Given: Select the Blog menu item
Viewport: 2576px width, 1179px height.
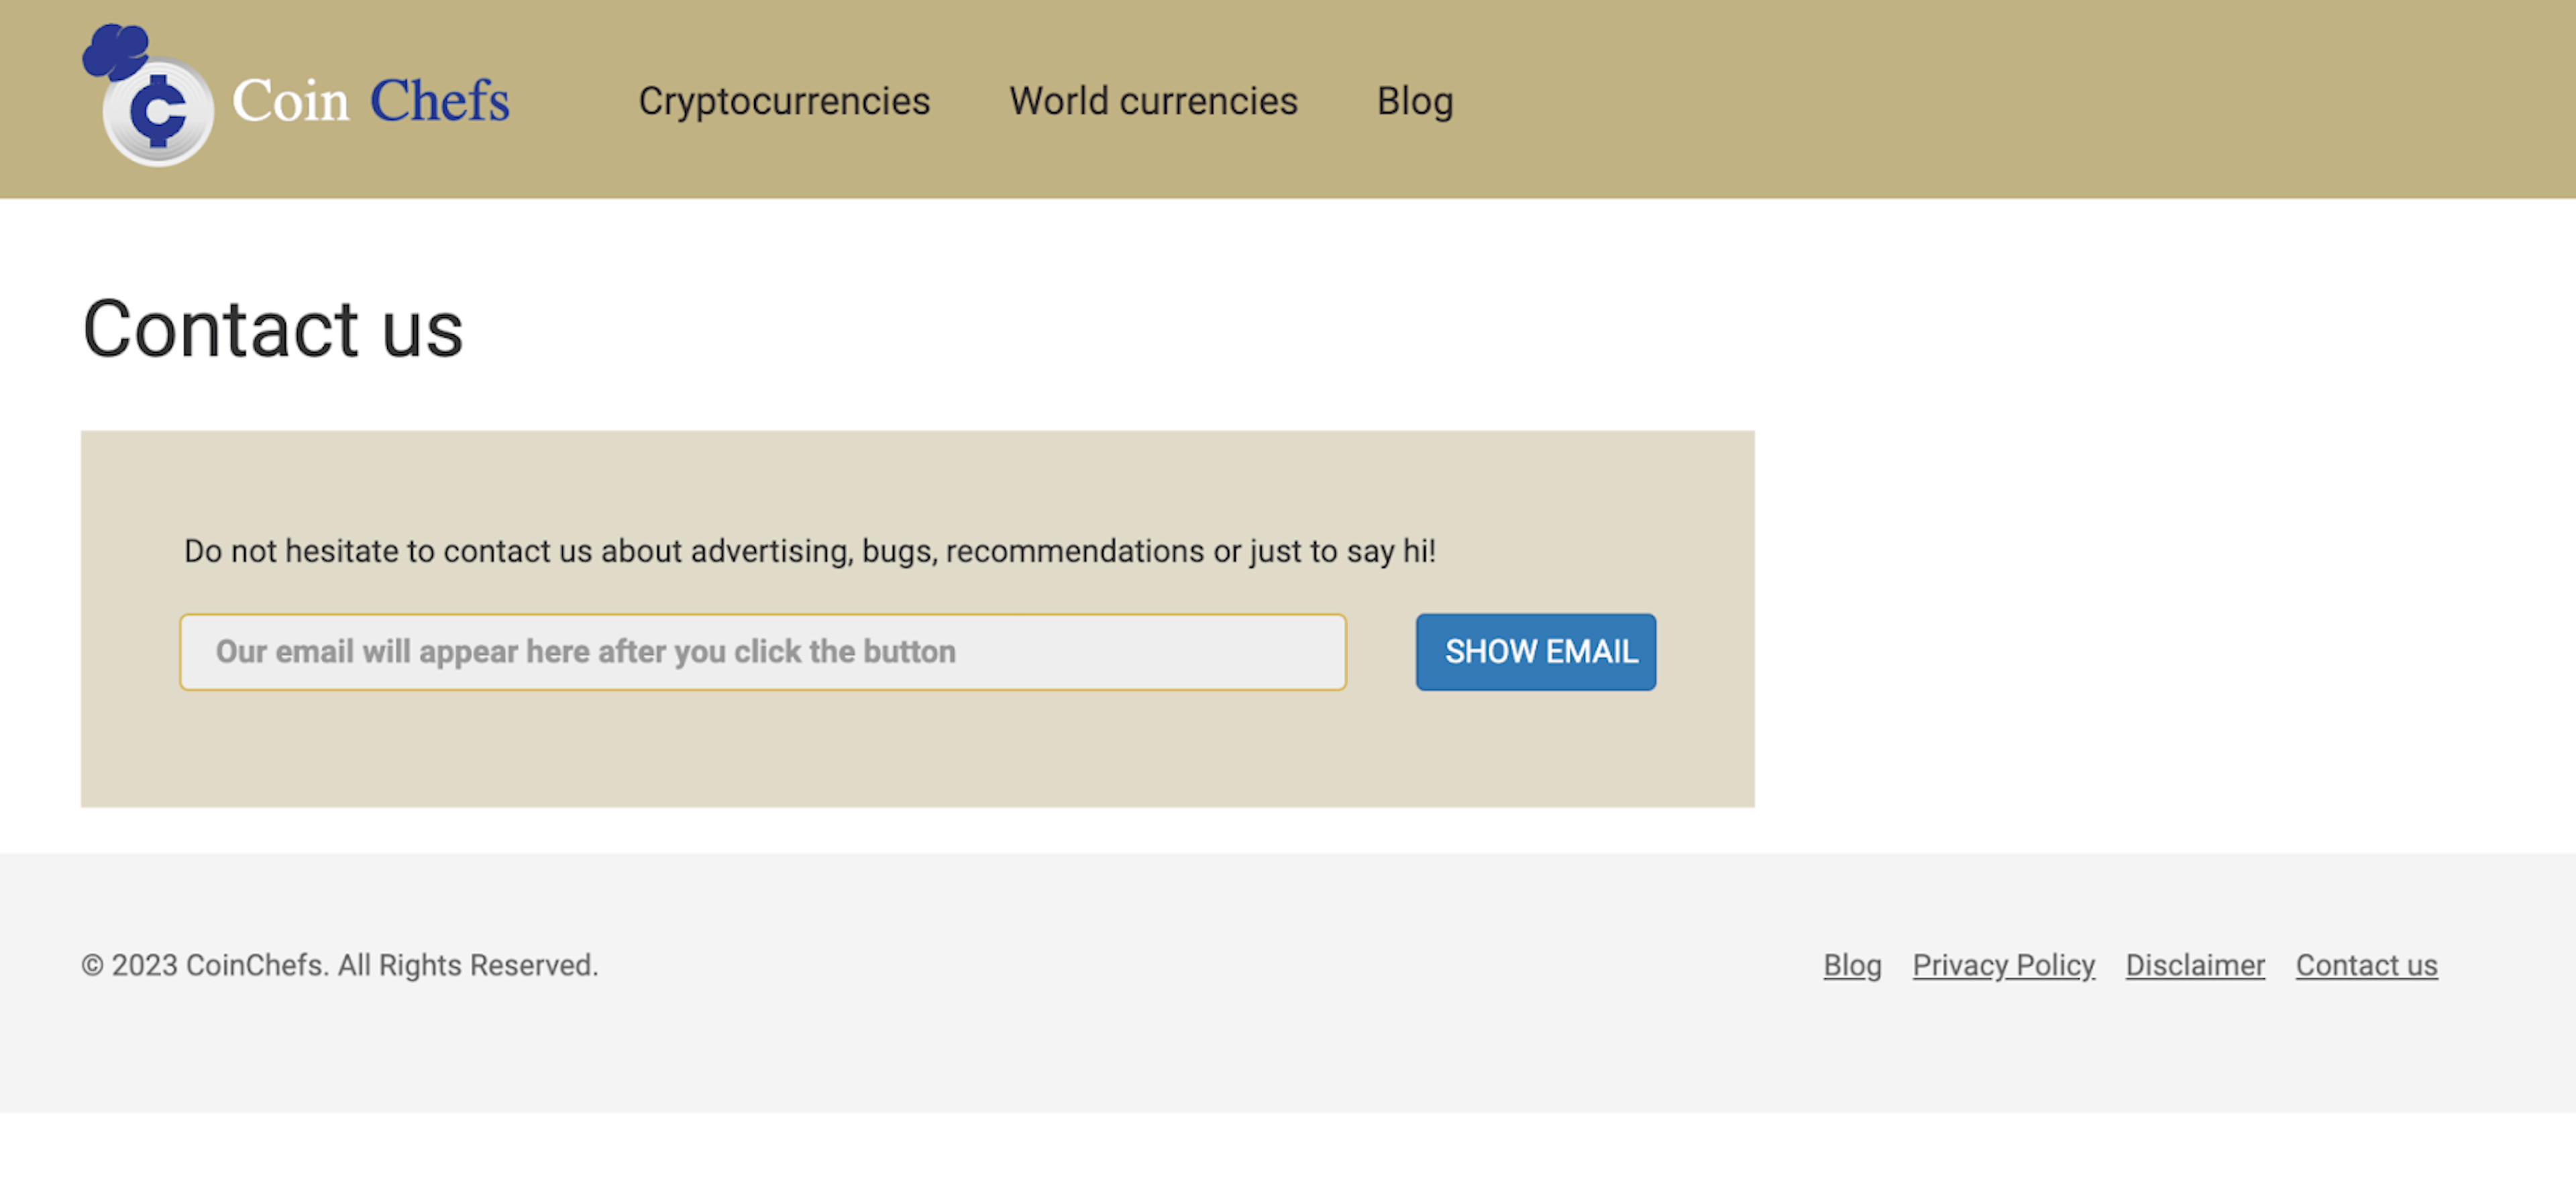Looking at the screenshot, I should click(1416, 99).
